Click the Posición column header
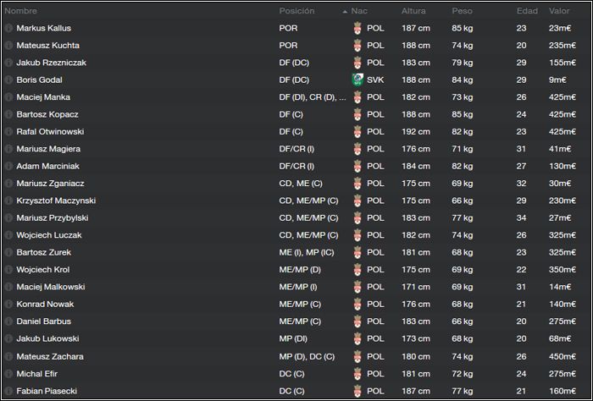Viewport: 593px width, 401px height. tap(296, 11)
